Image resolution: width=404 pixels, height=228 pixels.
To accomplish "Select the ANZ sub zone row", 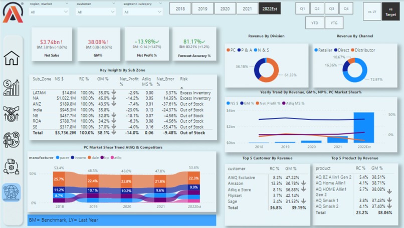I will [x=122, y=104].
